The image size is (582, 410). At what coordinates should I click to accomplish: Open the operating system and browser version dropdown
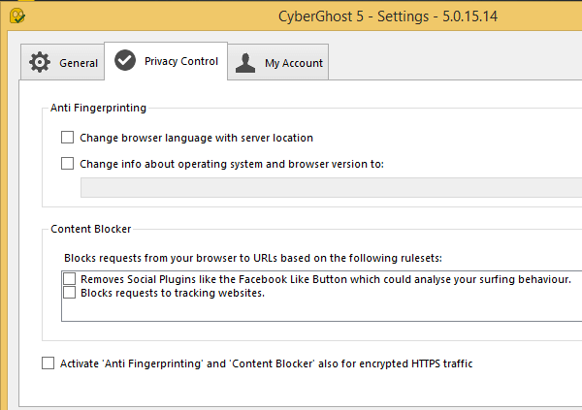tap(331, 187)
